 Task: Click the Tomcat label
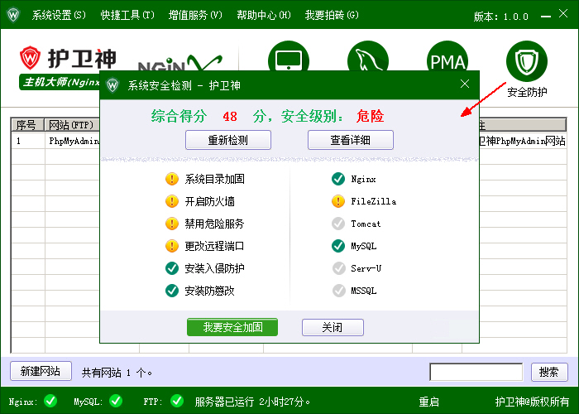pos(366,224)
